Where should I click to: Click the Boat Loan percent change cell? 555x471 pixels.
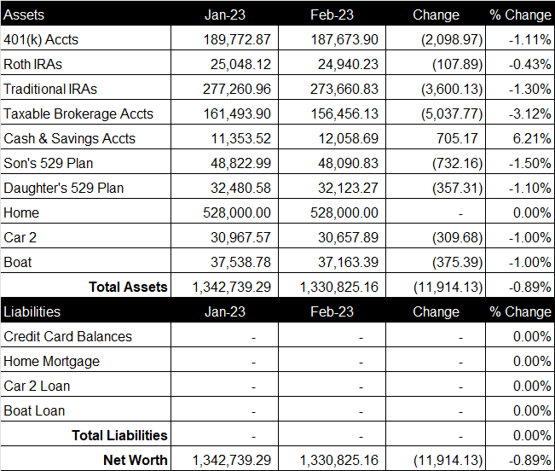click(x=520, y=410)
